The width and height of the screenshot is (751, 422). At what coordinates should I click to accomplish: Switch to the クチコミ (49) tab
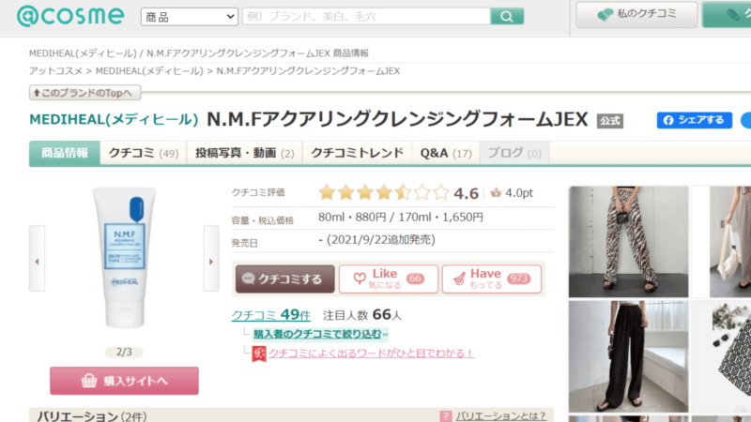(144, 153)
